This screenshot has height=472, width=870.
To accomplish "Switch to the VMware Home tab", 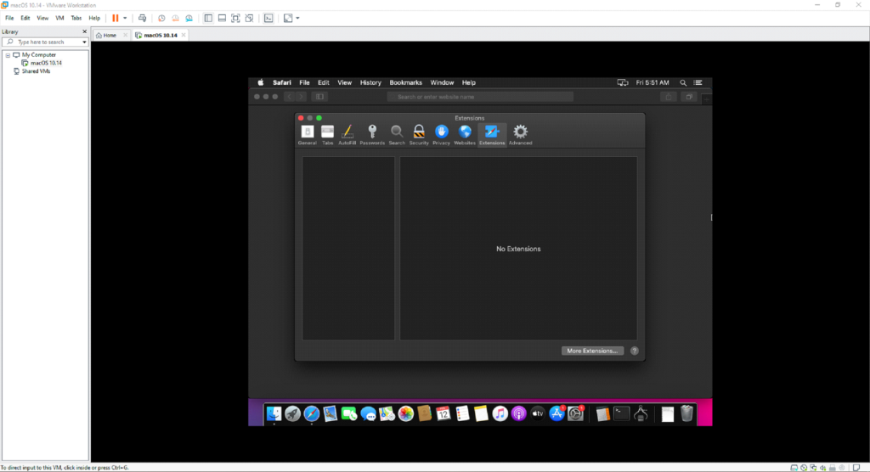I will pyautogui.click(x=106, y=36).
